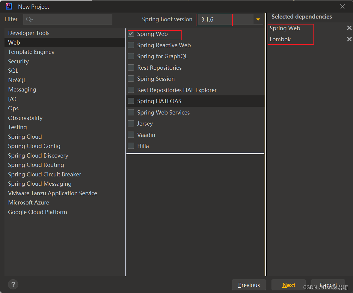Choose the Spring Cloud category

tap(65, 137)
